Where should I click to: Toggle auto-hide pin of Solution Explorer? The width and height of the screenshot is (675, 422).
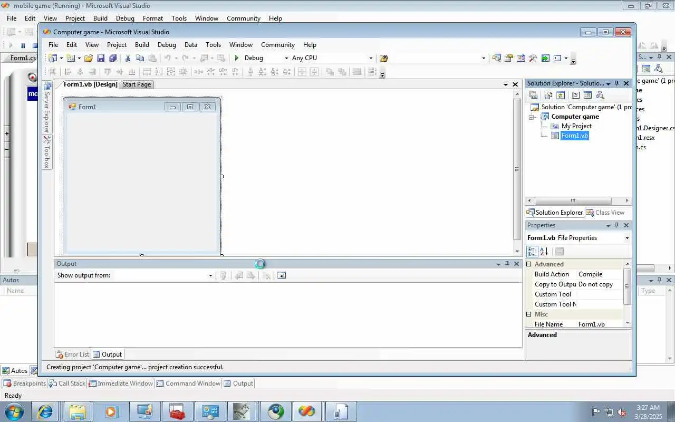[616, 83]
